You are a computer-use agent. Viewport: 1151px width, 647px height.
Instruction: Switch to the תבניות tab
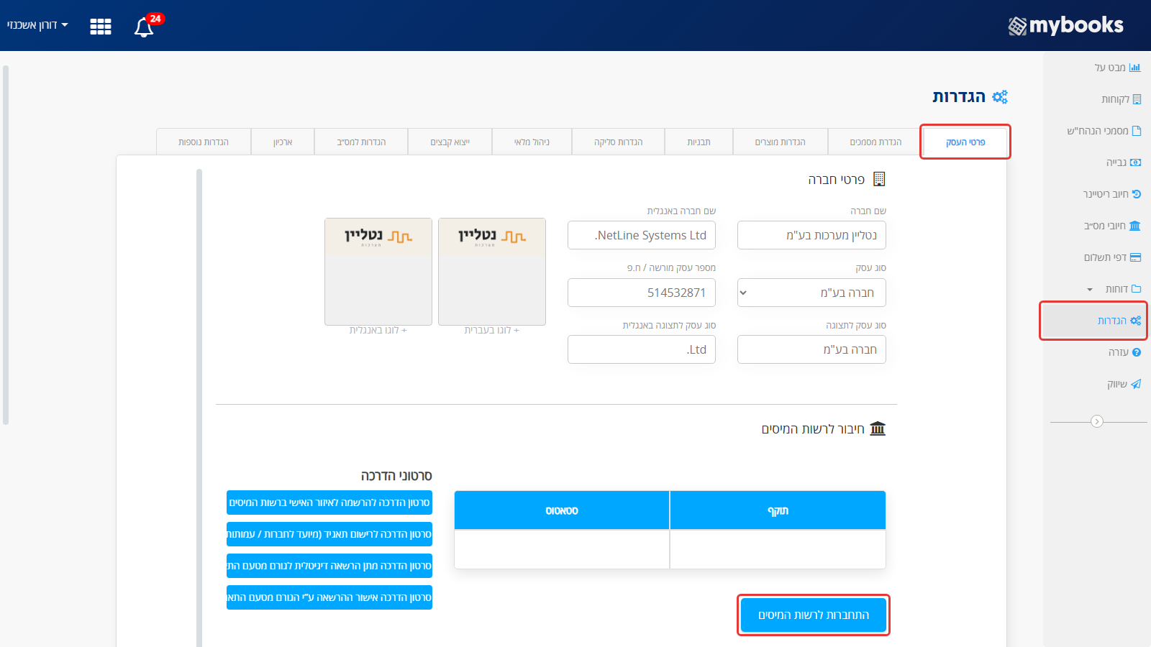point(699,142)
